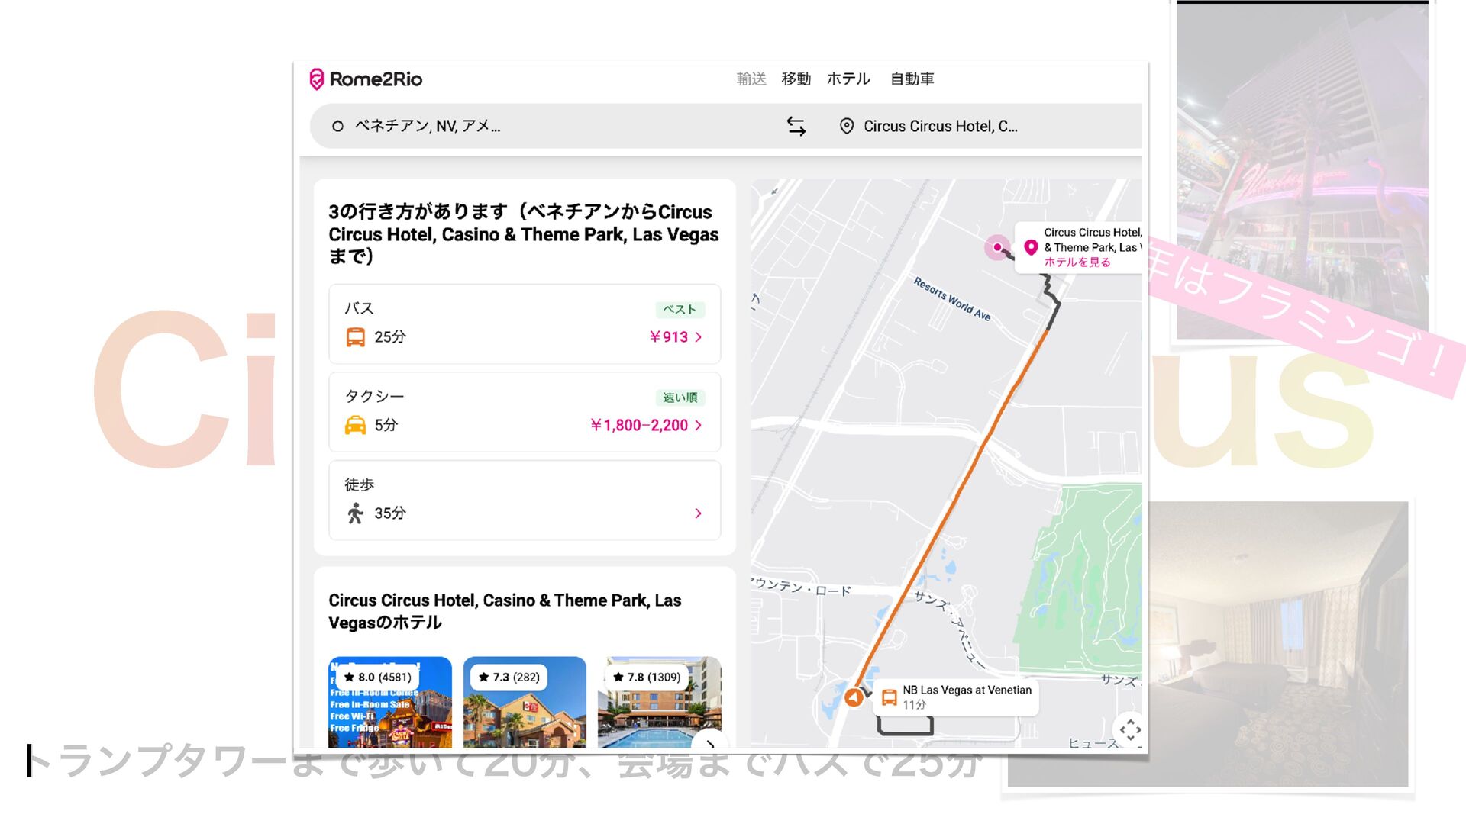Click the pink Circus Circus map pin
1466x824 pixels.
click(x=1030, y=247)
